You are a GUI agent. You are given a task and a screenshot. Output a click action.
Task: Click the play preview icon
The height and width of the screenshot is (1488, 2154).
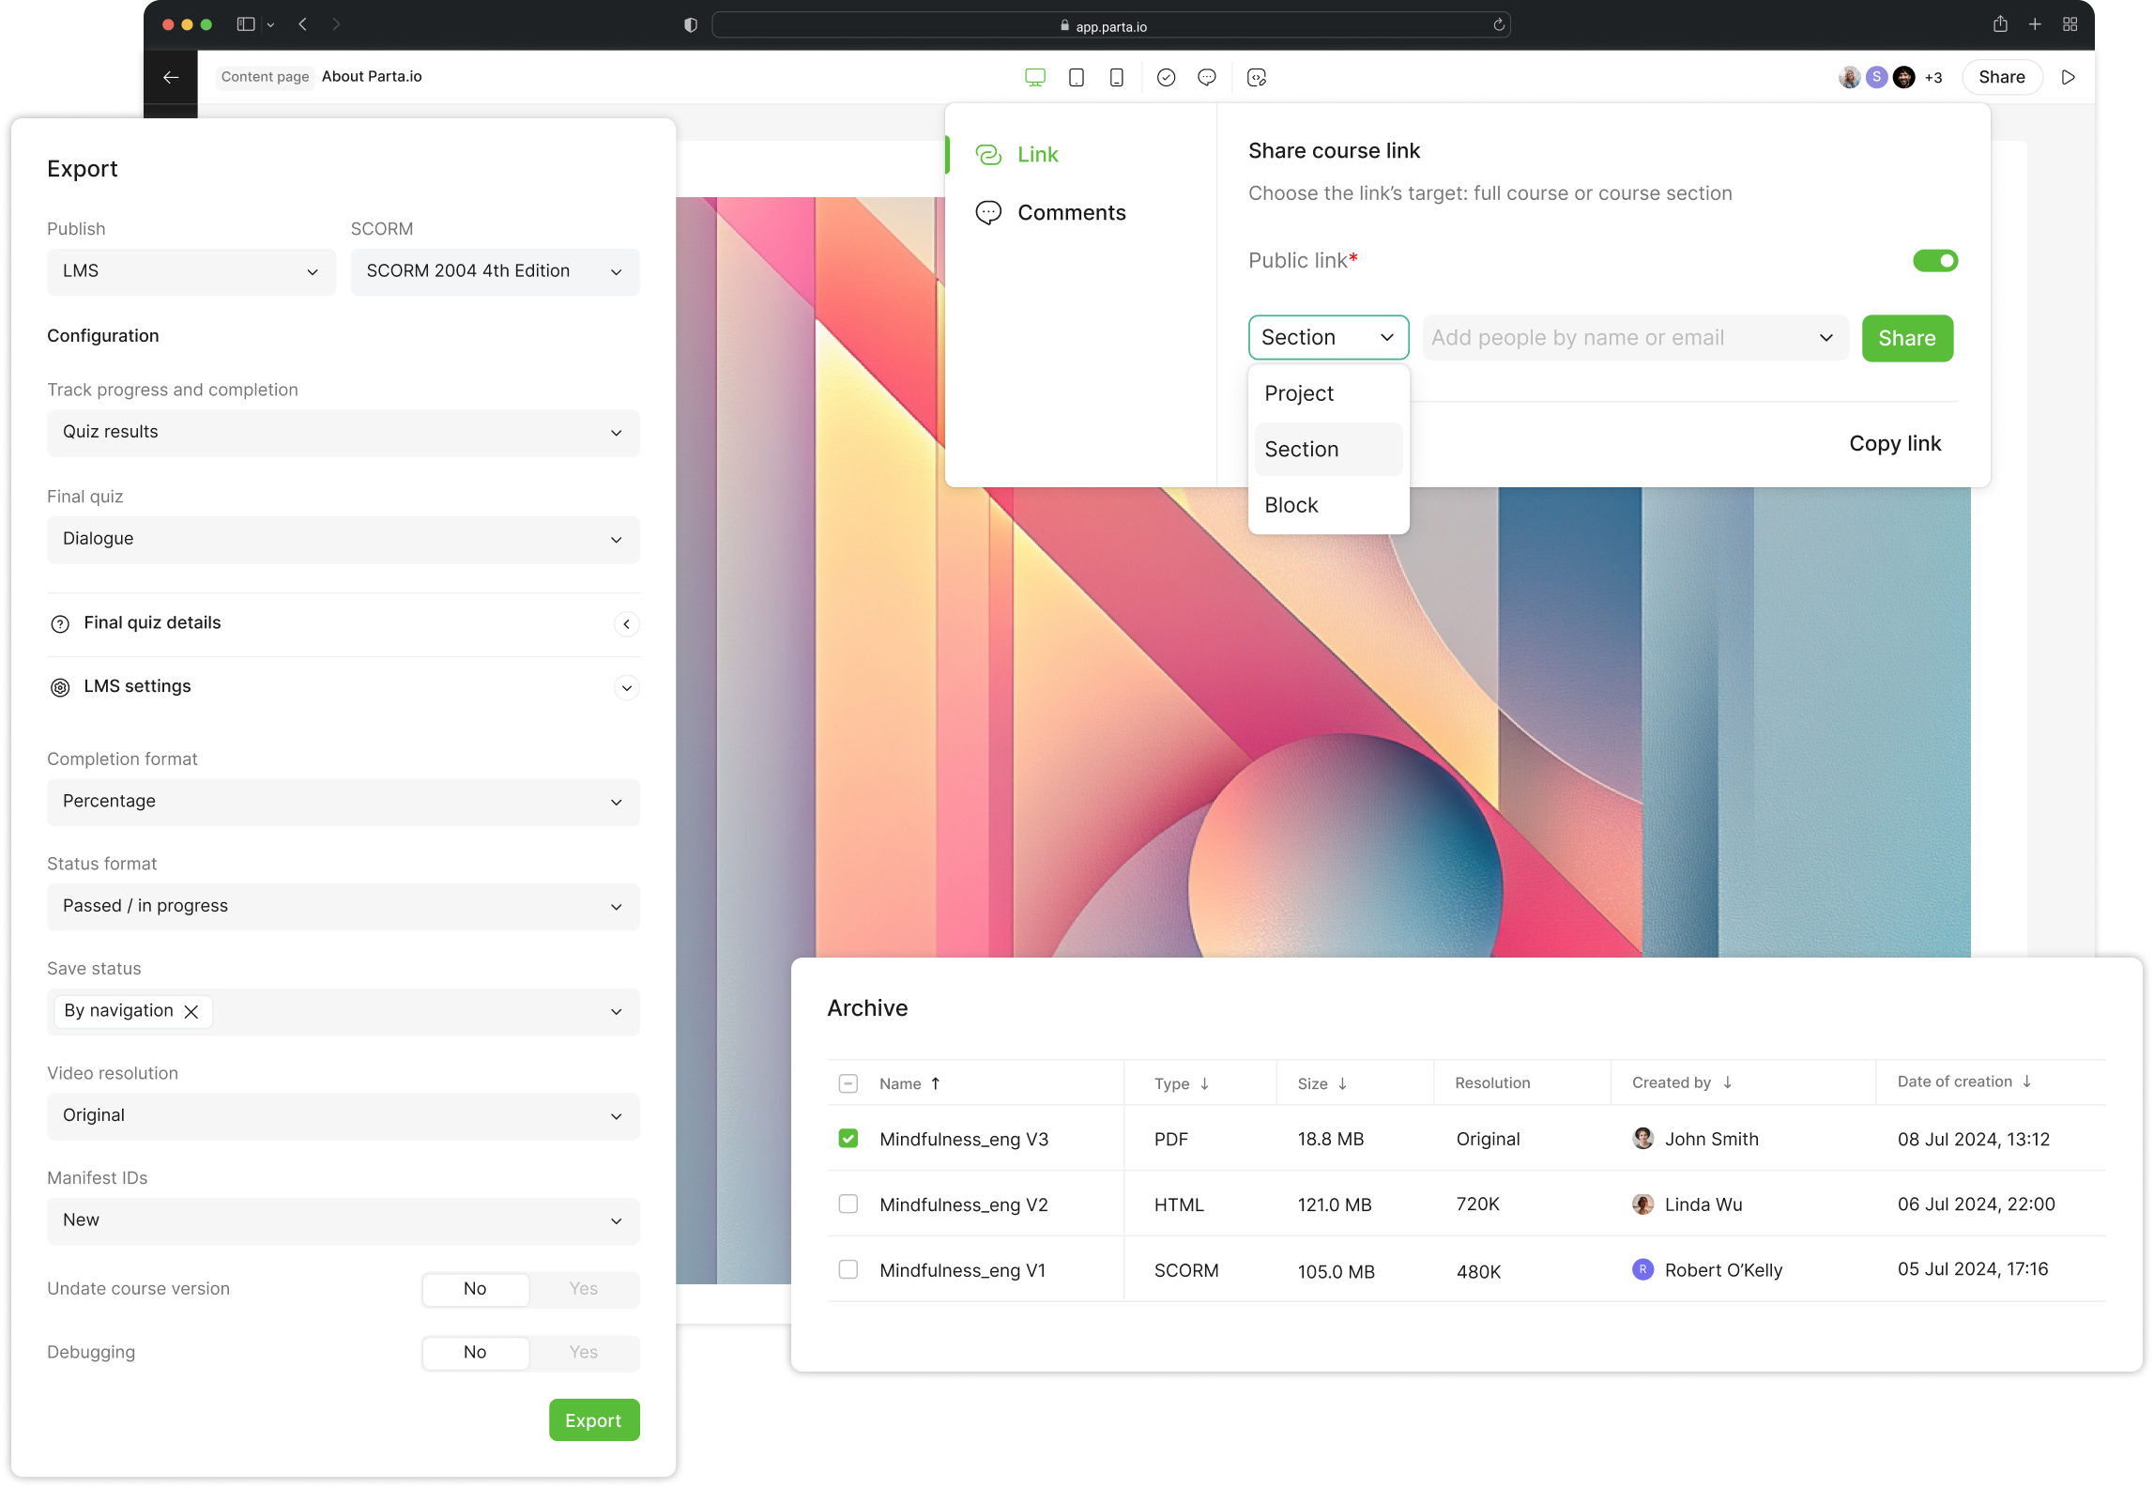[2068, 78]
